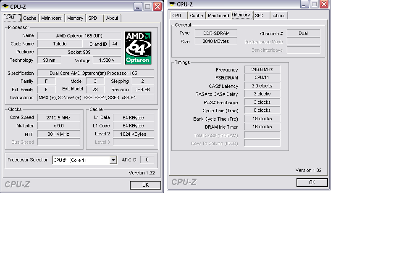Switch to Memory tab in left CPU-Z window
Screen dimensions: 404x269
75,18
